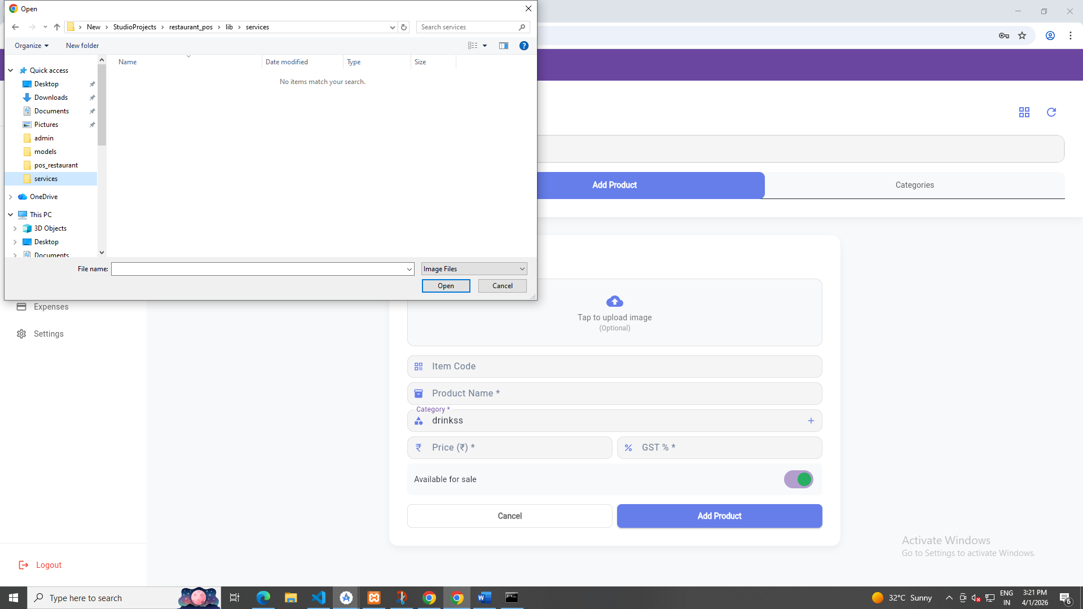The height and width of the screenshot is (609, 1083).
Task: Collapse the Quick access tree node
Action: pyautogui.click(x=11, y=70)
